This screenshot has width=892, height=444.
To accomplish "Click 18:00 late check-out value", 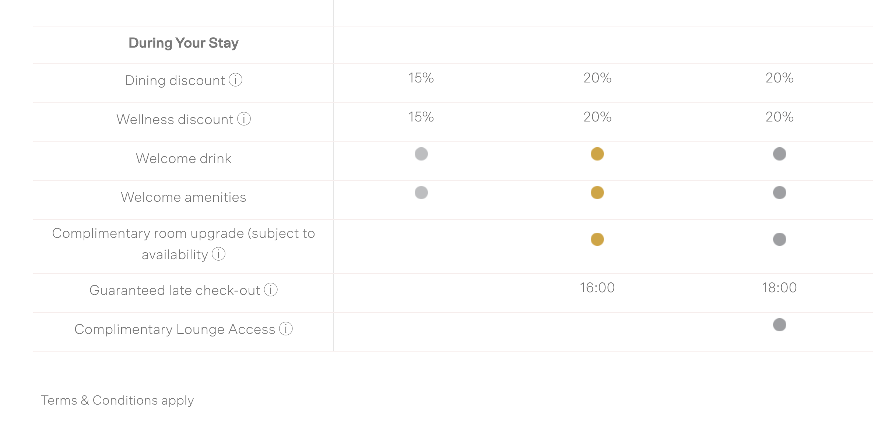I will click(779, 288).
